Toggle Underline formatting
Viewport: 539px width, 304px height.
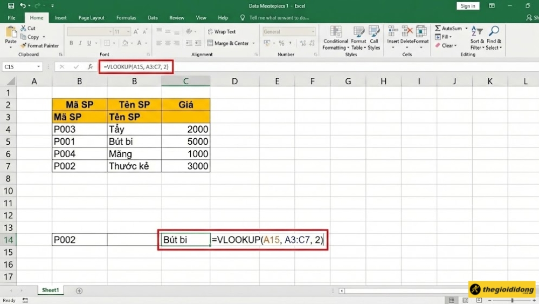[89, 43]
